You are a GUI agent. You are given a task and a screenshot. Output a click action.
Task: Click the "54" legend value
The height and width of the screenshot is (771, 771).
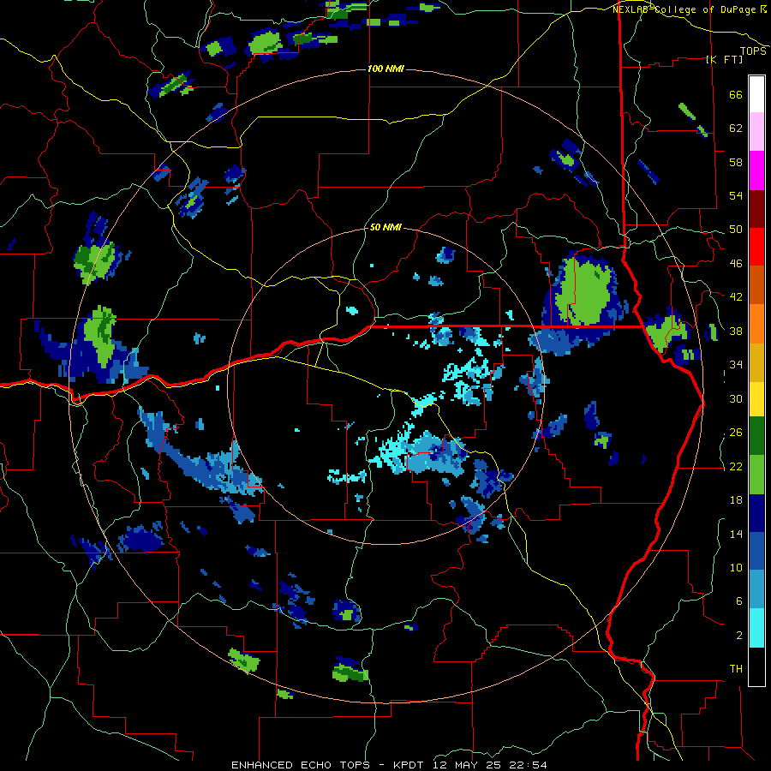tap(736, 195)
